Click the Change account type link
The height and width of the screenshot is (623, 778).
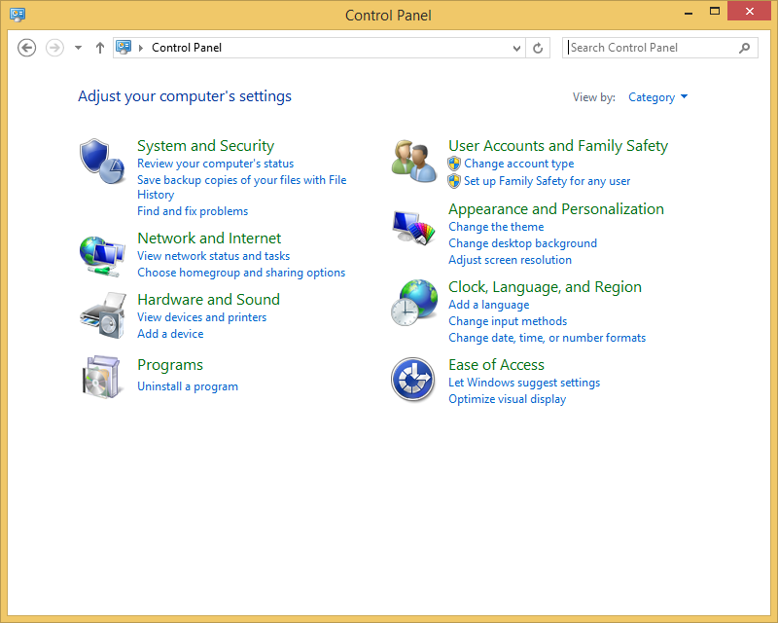point(519,164)
